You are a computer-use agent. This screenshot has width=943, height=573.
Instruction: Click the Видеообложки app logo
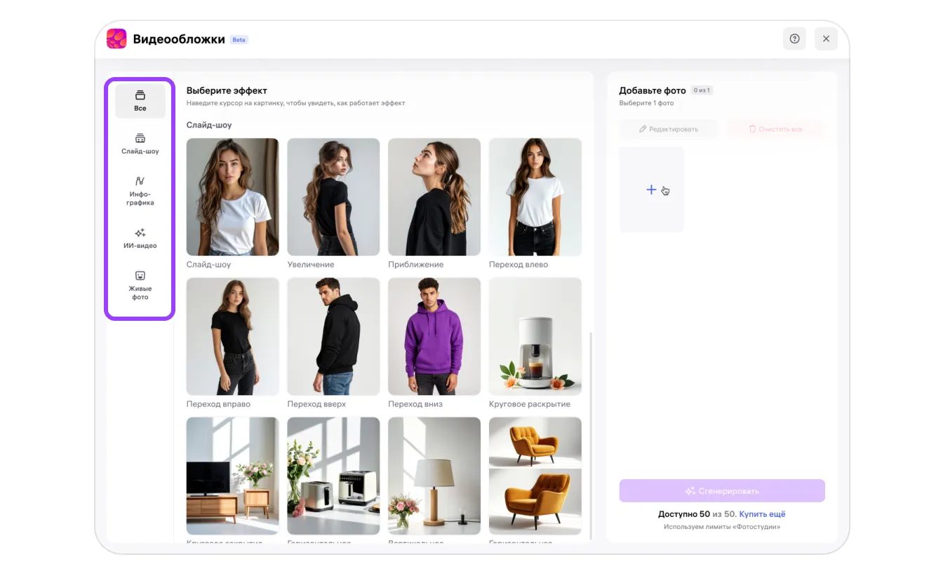pyautogui.click(x=116, y=39)
